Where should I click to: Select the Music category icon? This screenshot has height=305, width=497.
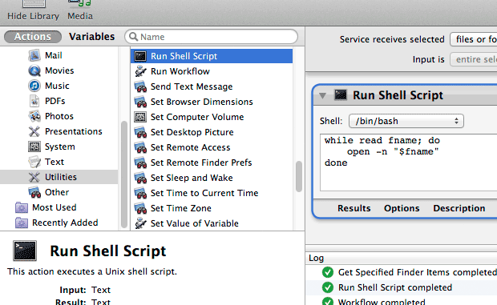tap(34, 86)
